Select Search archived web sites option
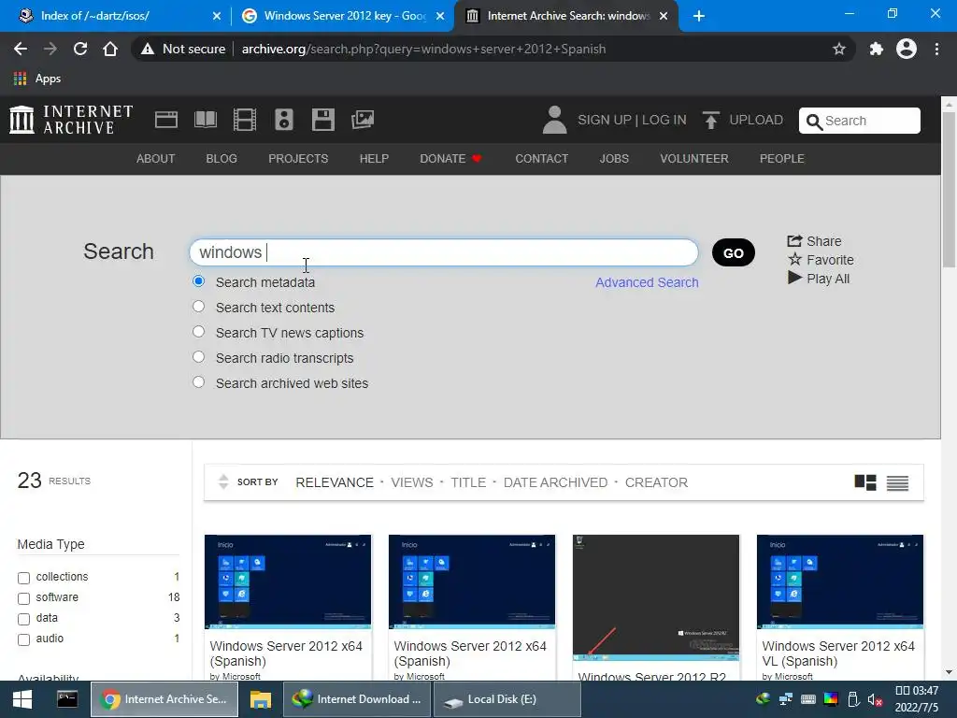The height and width of the screenshot is (718, 957). (x=198, y=382)
